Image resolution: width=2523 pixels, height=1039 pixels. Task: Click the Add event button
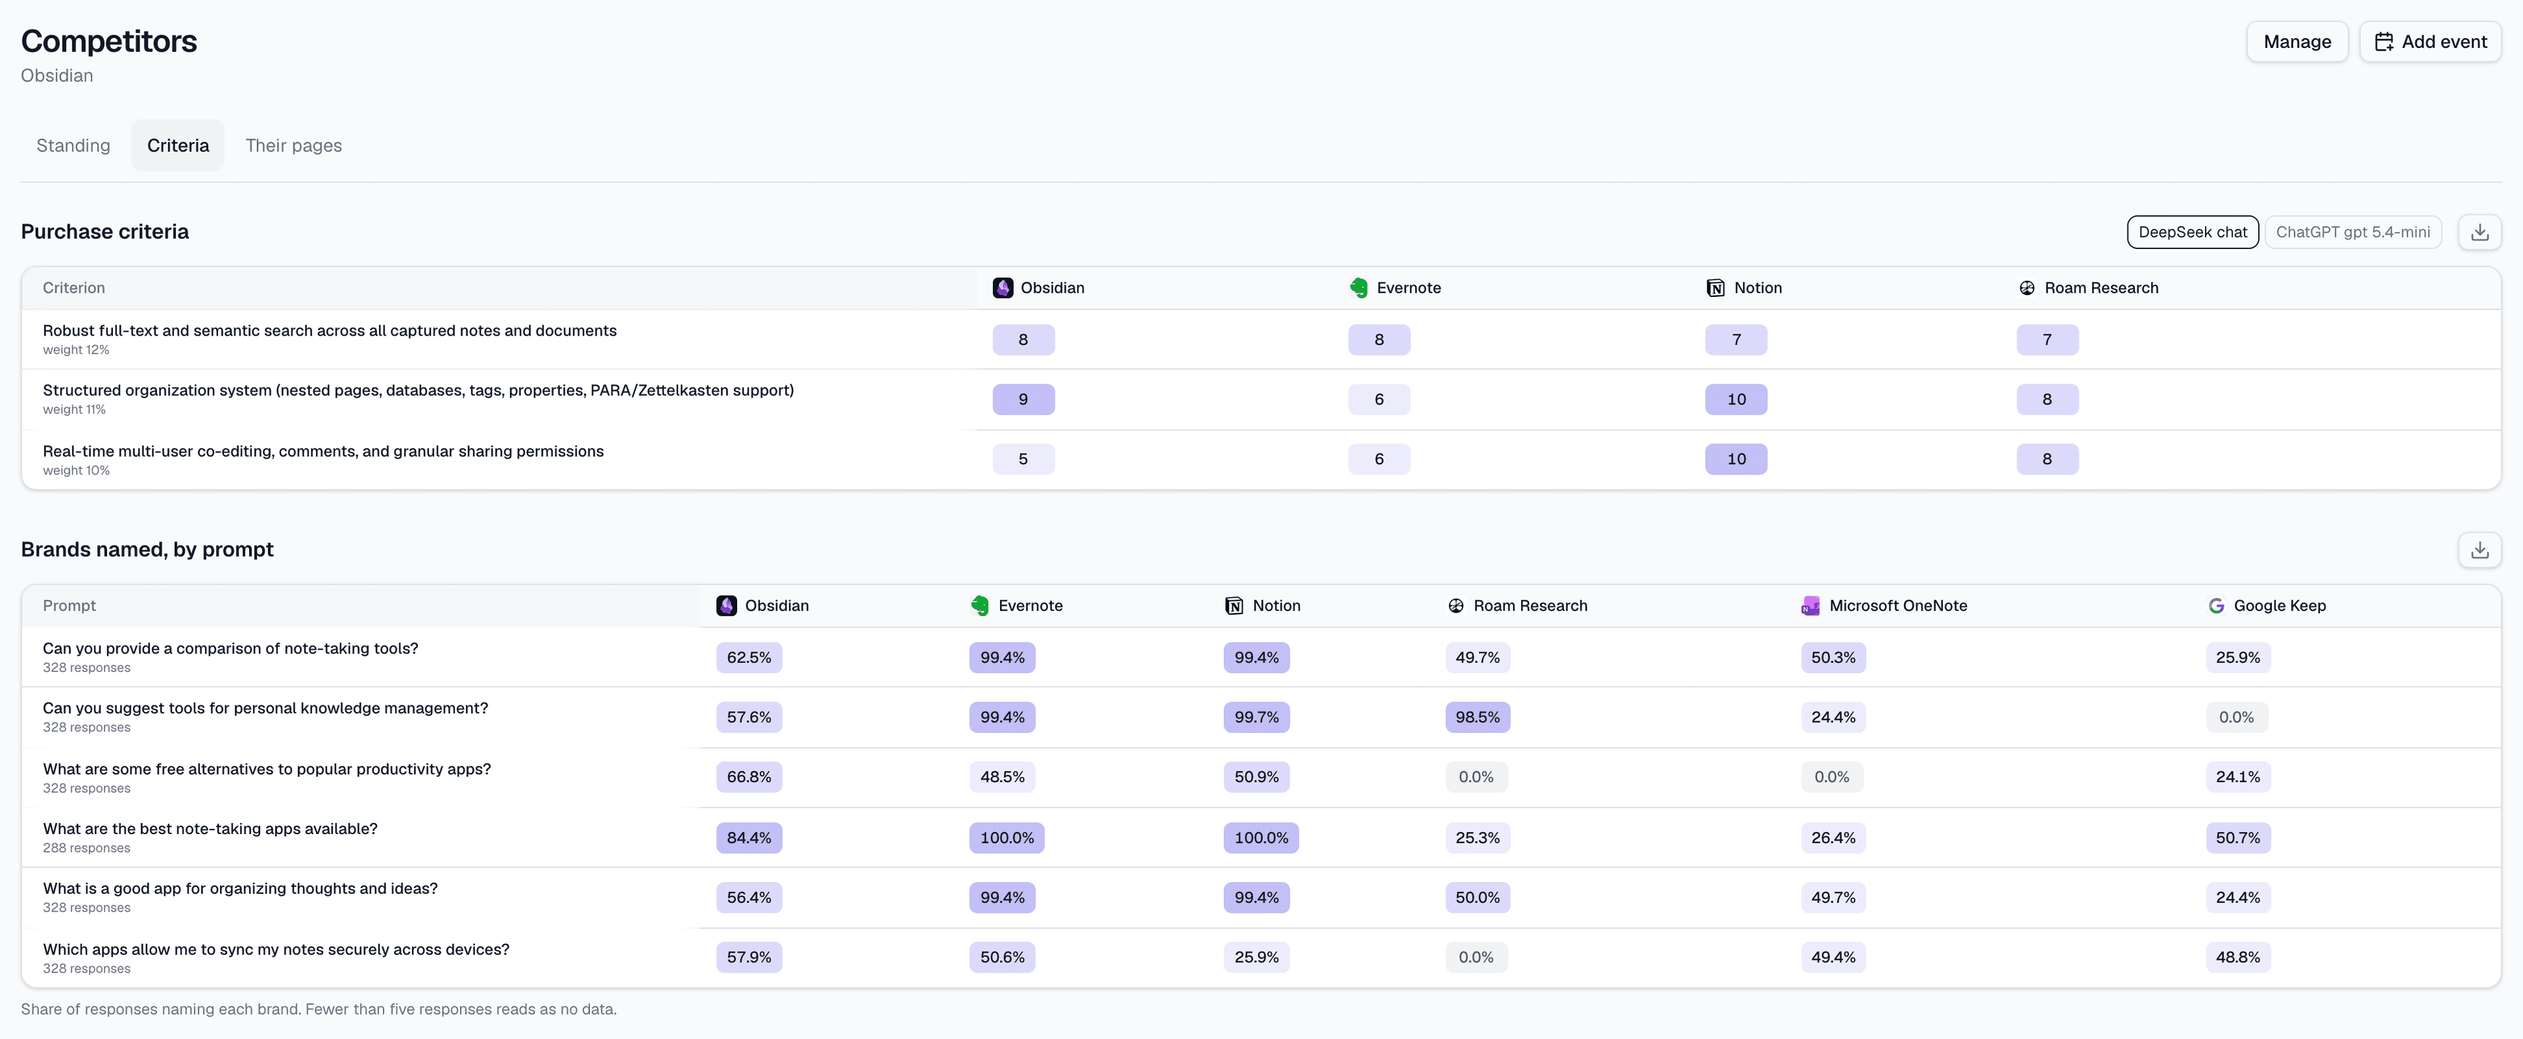click(x=2430, y=42)
